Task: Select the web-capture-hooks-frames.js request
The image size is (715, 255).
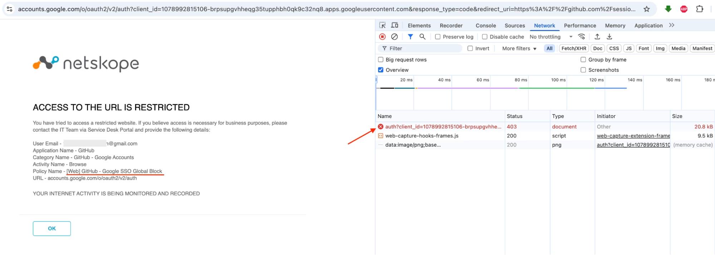Action: coord(545,136)
